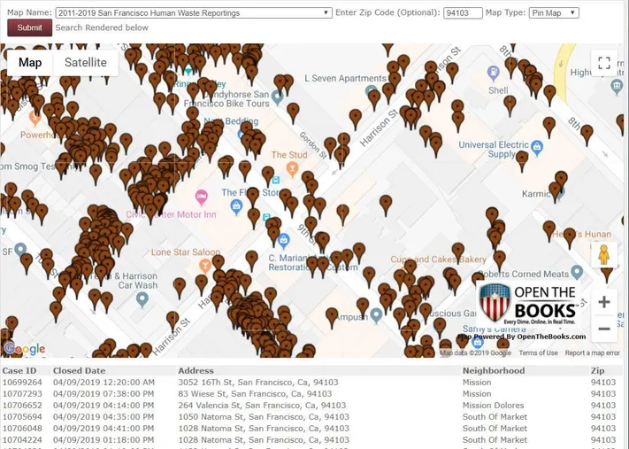Click address 83 Wiese St
Screen dimensions: 629x449
(x=255, y=394)
